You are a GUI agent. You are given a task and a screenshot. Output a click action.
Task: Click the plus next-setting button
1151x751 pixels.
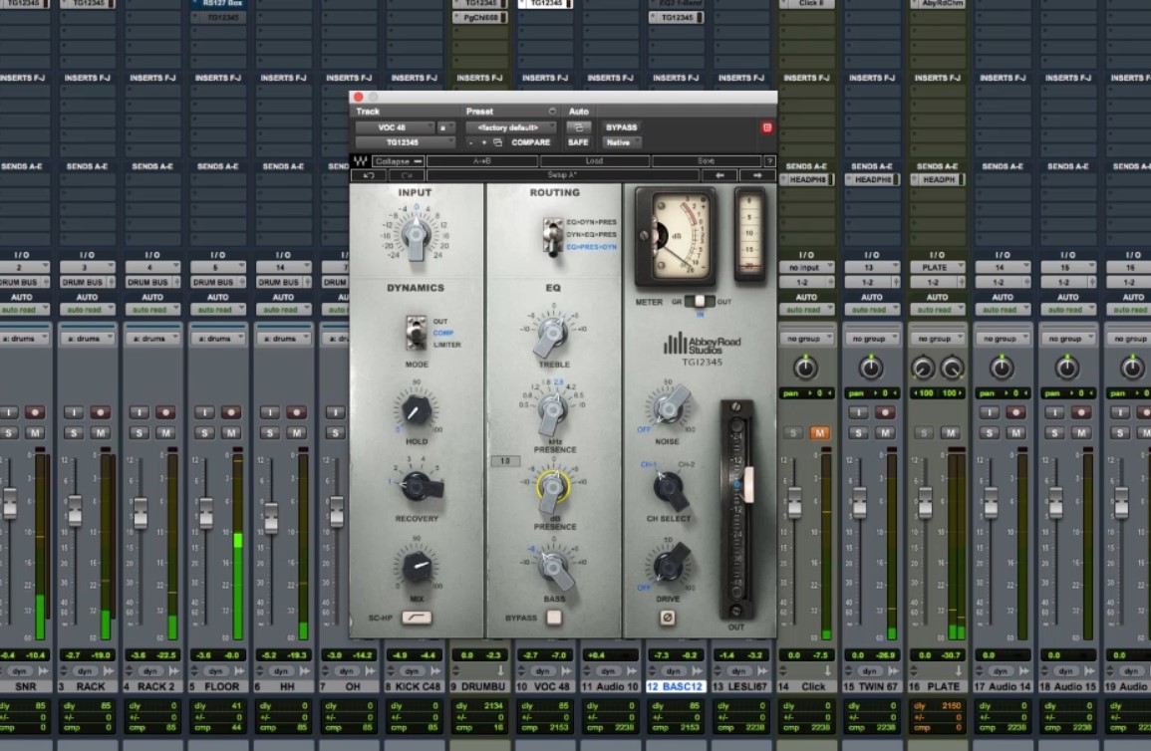483,142
